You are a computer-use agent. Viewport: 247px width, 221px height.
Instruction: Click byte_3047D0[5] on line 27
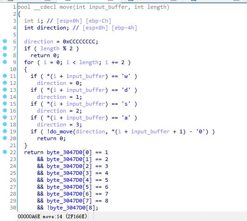(69, 187)
